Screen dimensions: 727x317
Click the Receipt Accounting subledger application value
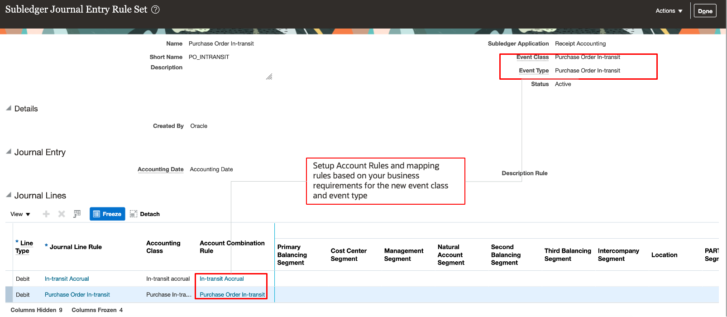[580, 43]
